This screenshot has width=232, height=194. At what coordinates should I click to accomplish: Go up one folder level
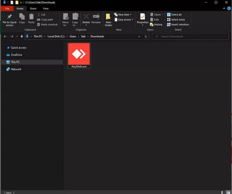(22, 36)
